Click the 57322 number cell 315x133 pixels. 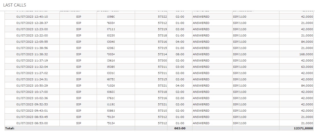pos(162,17)
